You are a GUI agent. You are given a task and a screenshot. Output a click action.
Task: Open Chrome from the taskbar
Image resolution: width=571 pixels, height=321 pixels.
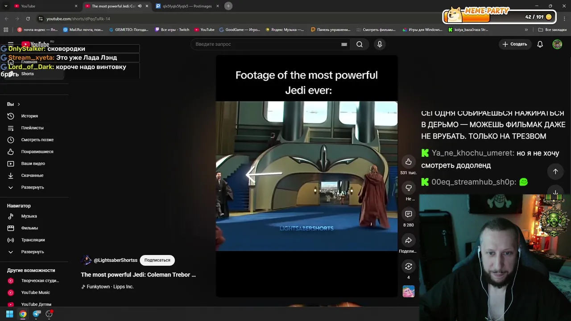click(x=23, y=314)
